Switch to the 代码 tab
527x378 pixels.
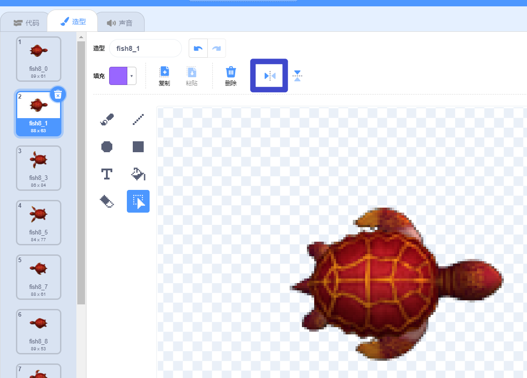pos(30,21)
